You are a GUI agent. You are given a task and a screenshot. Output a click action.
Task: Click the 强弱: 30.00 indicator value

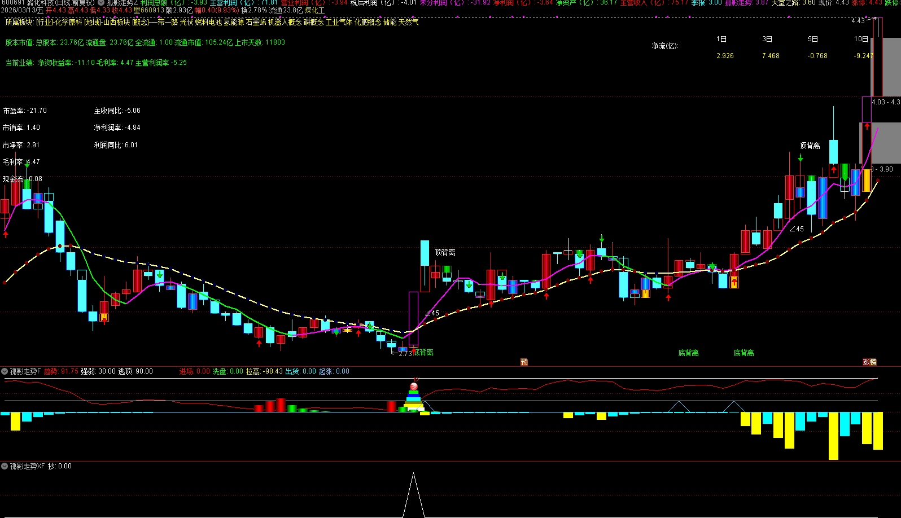[x=98, y=371]
